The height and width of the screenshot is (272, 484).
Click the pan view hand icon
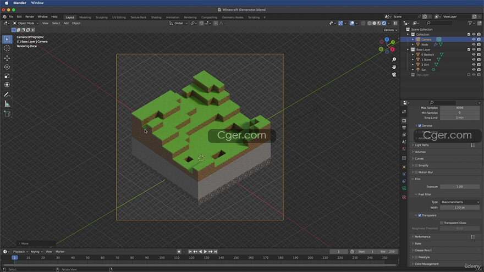(394, 67)
